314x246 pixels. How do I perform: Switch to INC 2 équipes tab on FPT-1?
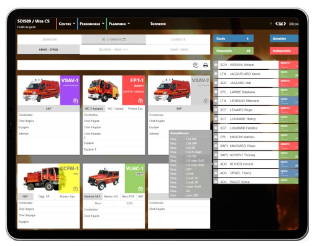tap(94, 108)
